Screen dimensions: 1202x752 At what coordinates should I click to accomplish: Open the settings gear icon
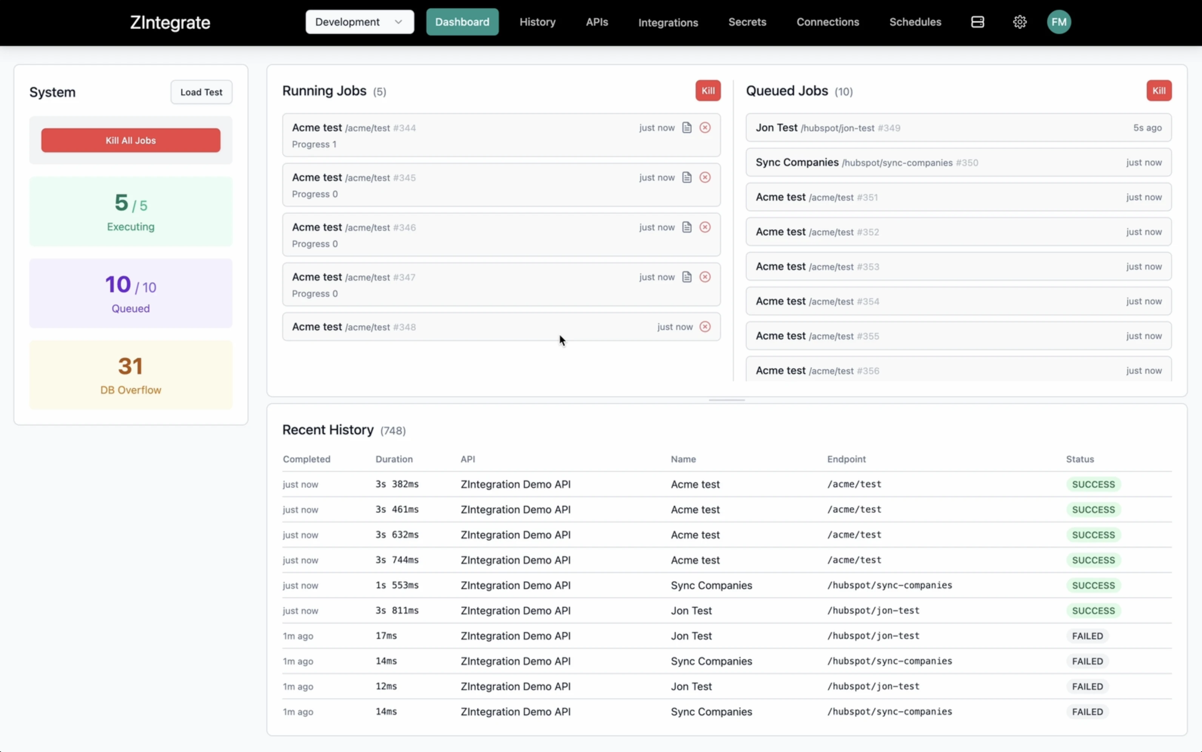(1020, 22)
